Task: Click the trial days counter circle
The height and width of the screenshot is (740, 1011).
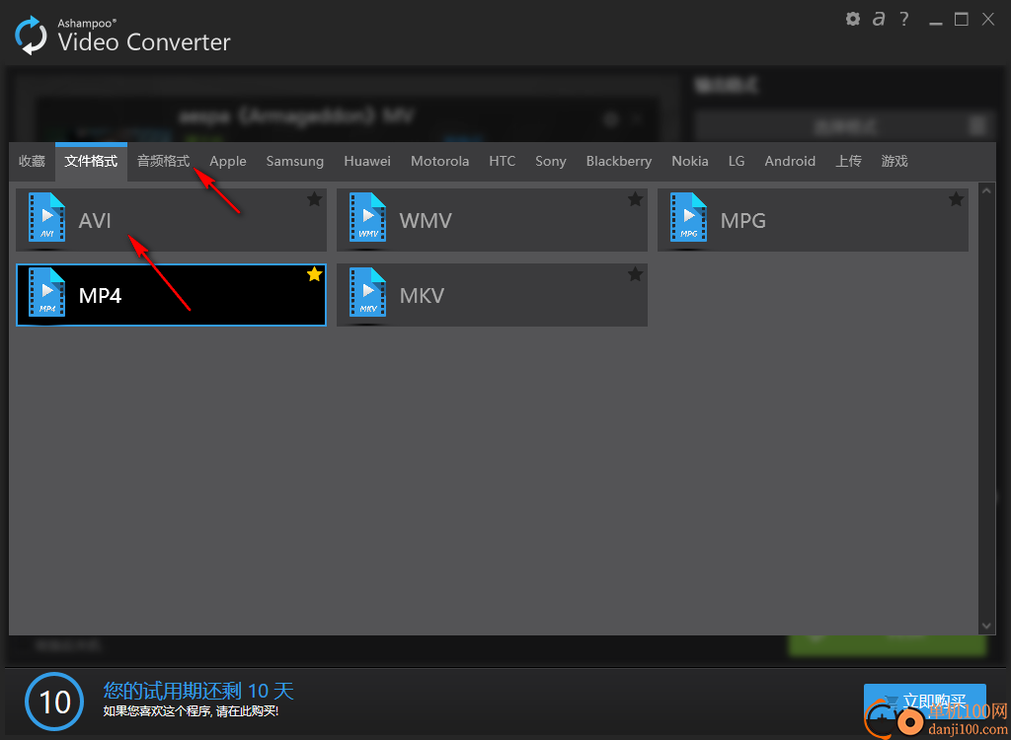Action: (x=54, y=702)
